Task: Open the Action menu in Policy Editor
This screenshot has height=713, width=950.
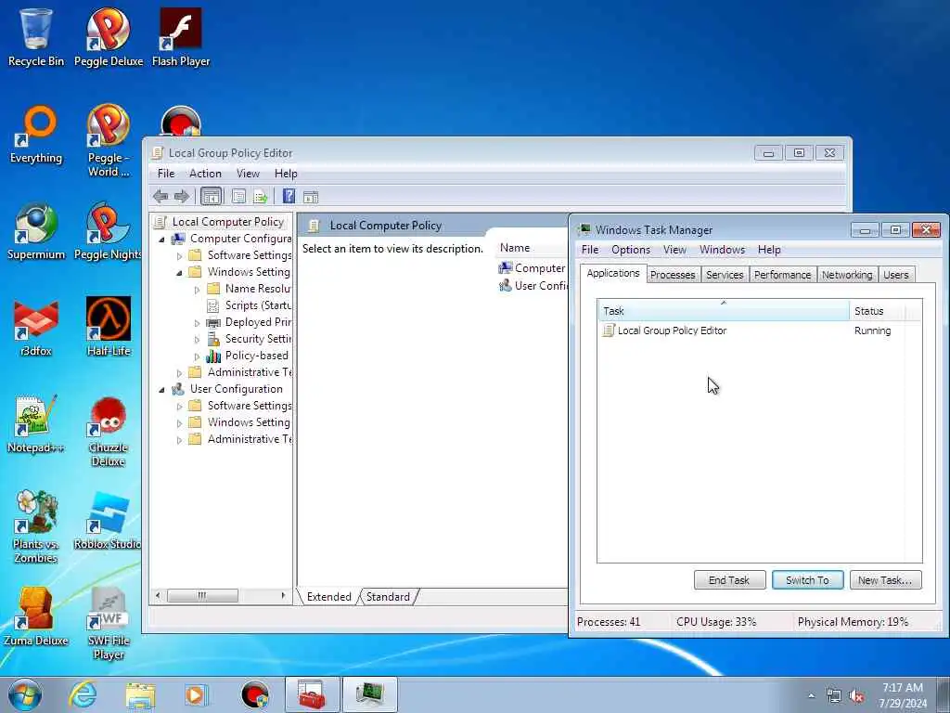Action: 205,174
